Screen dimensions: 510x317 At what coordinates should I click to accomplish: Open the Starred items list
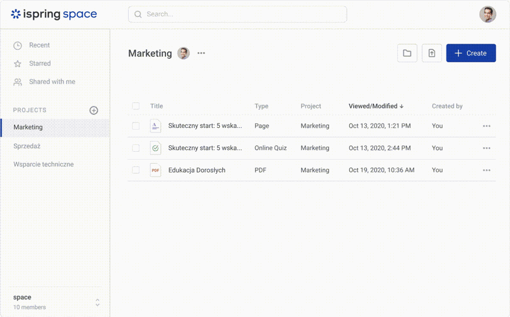click(x=40, y=64)
